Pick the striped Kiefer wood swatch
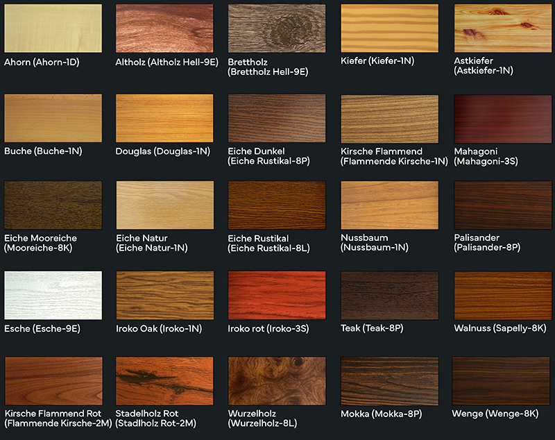 coord(389,28)
